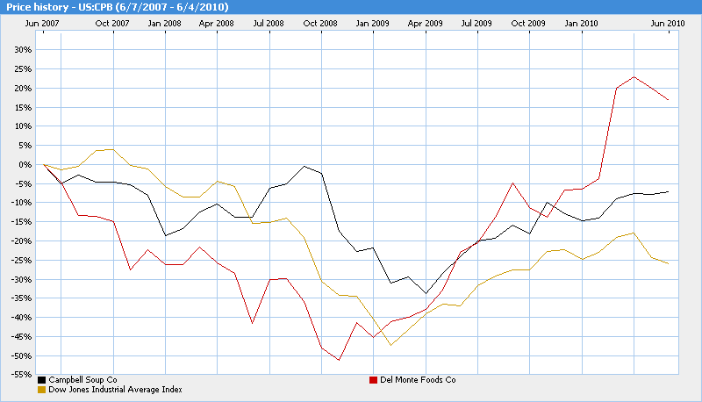Click the Del Monte red line peak near 23%
This screenshot has height=402, width=702.
(634, 77)
